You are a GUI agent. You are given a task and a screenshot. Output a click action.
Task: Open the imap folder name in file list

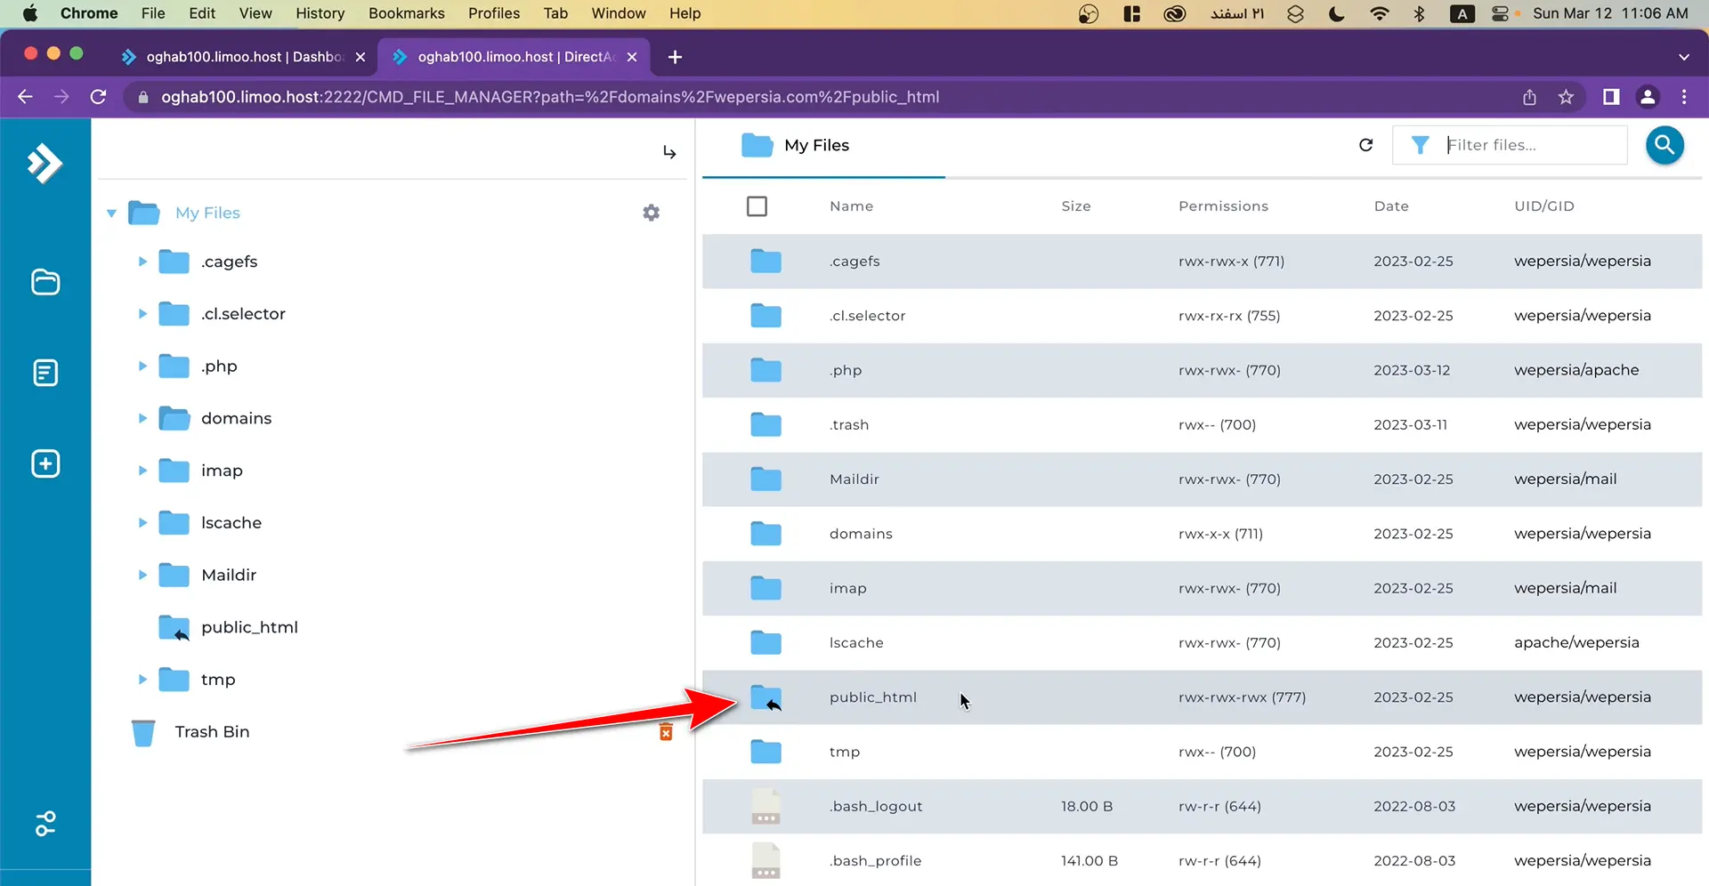click(x=847, y=589)
